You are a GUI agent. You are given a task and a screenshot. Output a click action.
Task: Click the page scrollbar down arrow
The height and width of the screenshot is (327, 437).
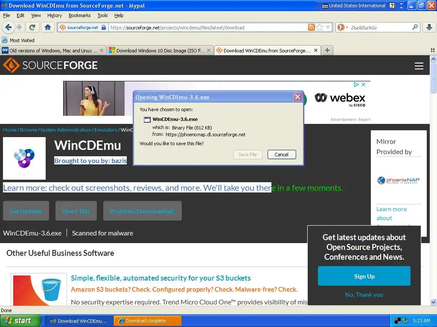[433, 302]
